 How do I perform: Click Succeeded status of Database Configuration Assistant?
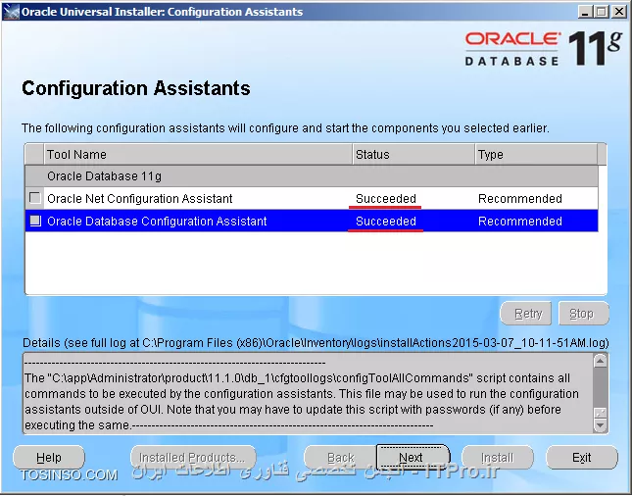coord(386,221)
